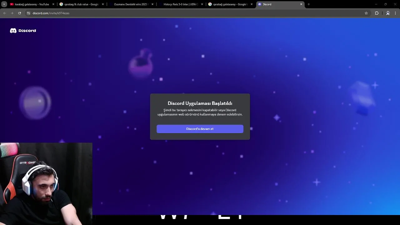400x225 pixels.
Task: Go forward to the next page
Action: click(12, 13)
